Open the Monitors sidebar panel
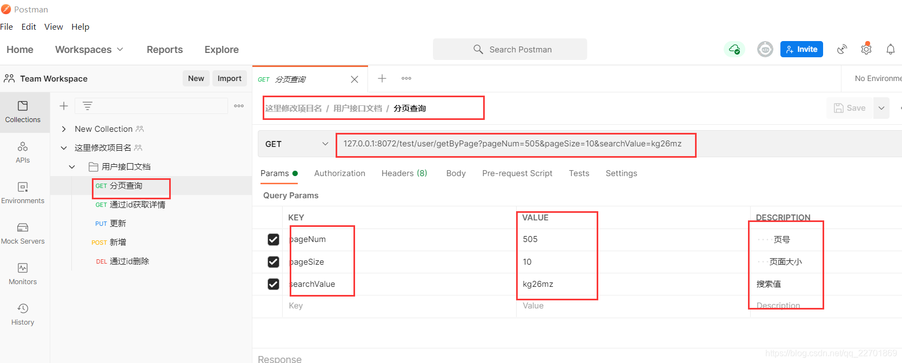 pyautogui.click(x=23, y=274)
